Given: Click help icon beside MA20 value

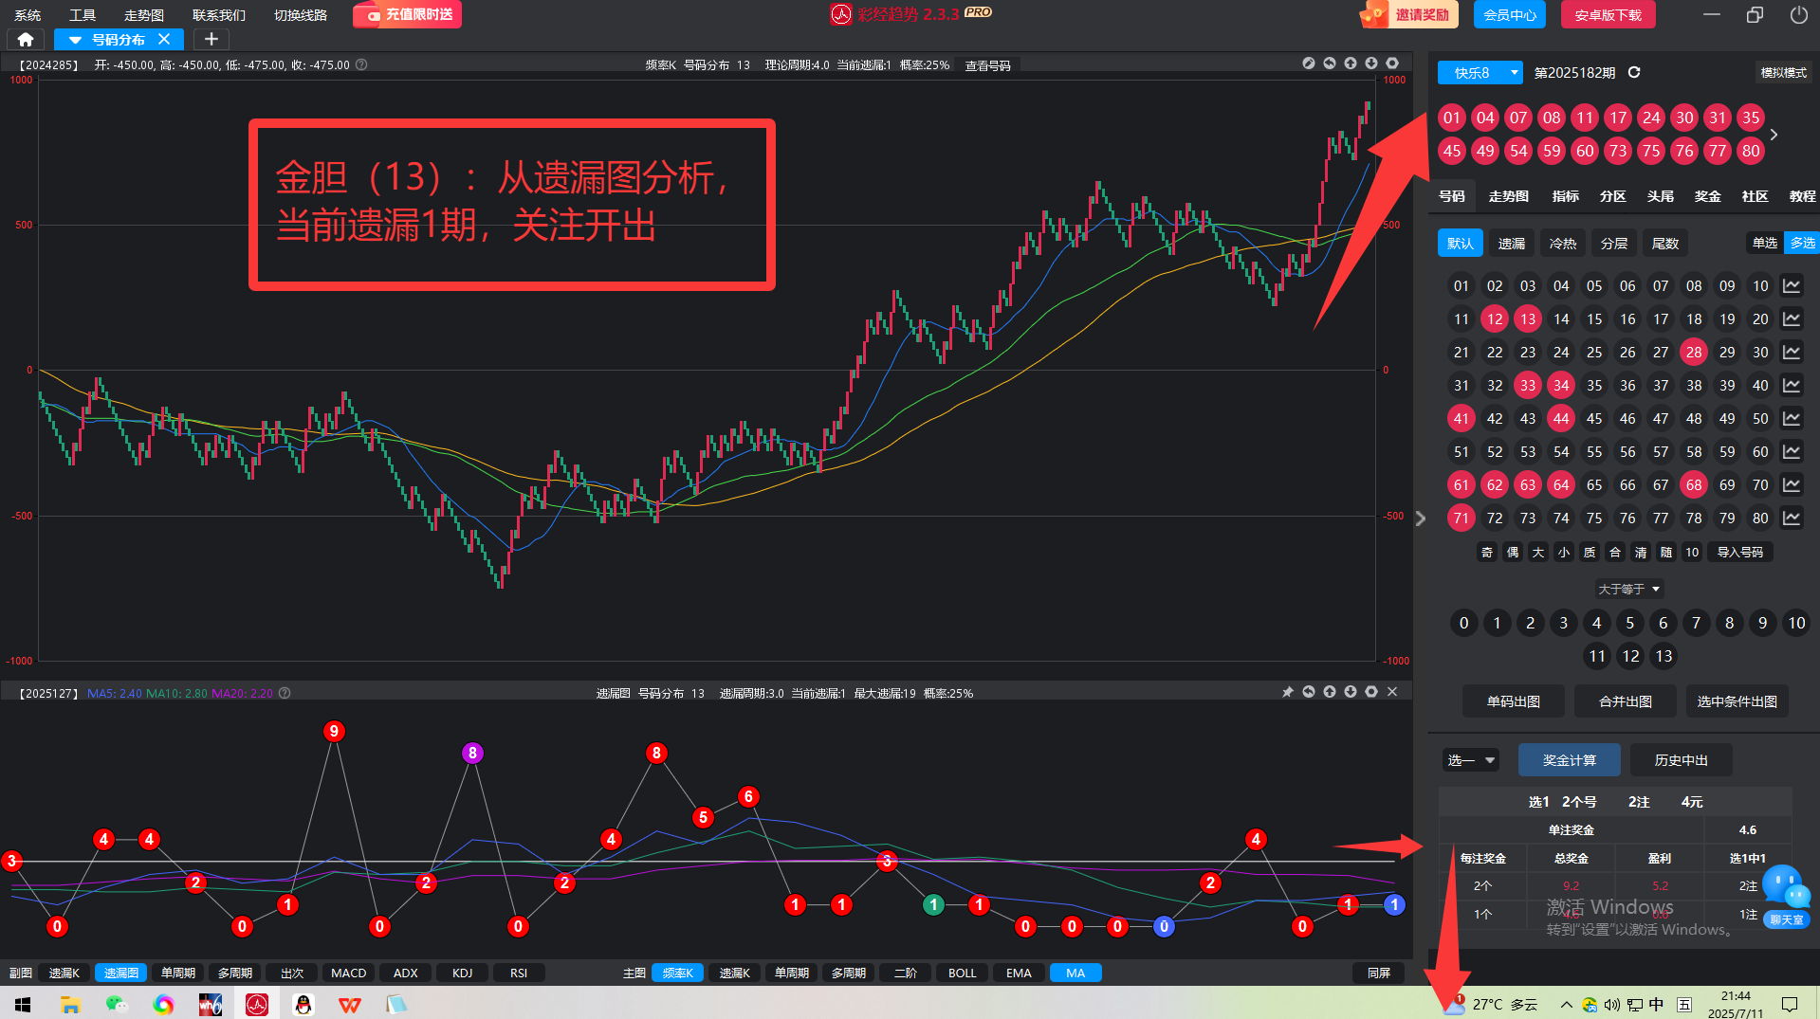Looking at the screenshot, I should click(x=285, y=693).
